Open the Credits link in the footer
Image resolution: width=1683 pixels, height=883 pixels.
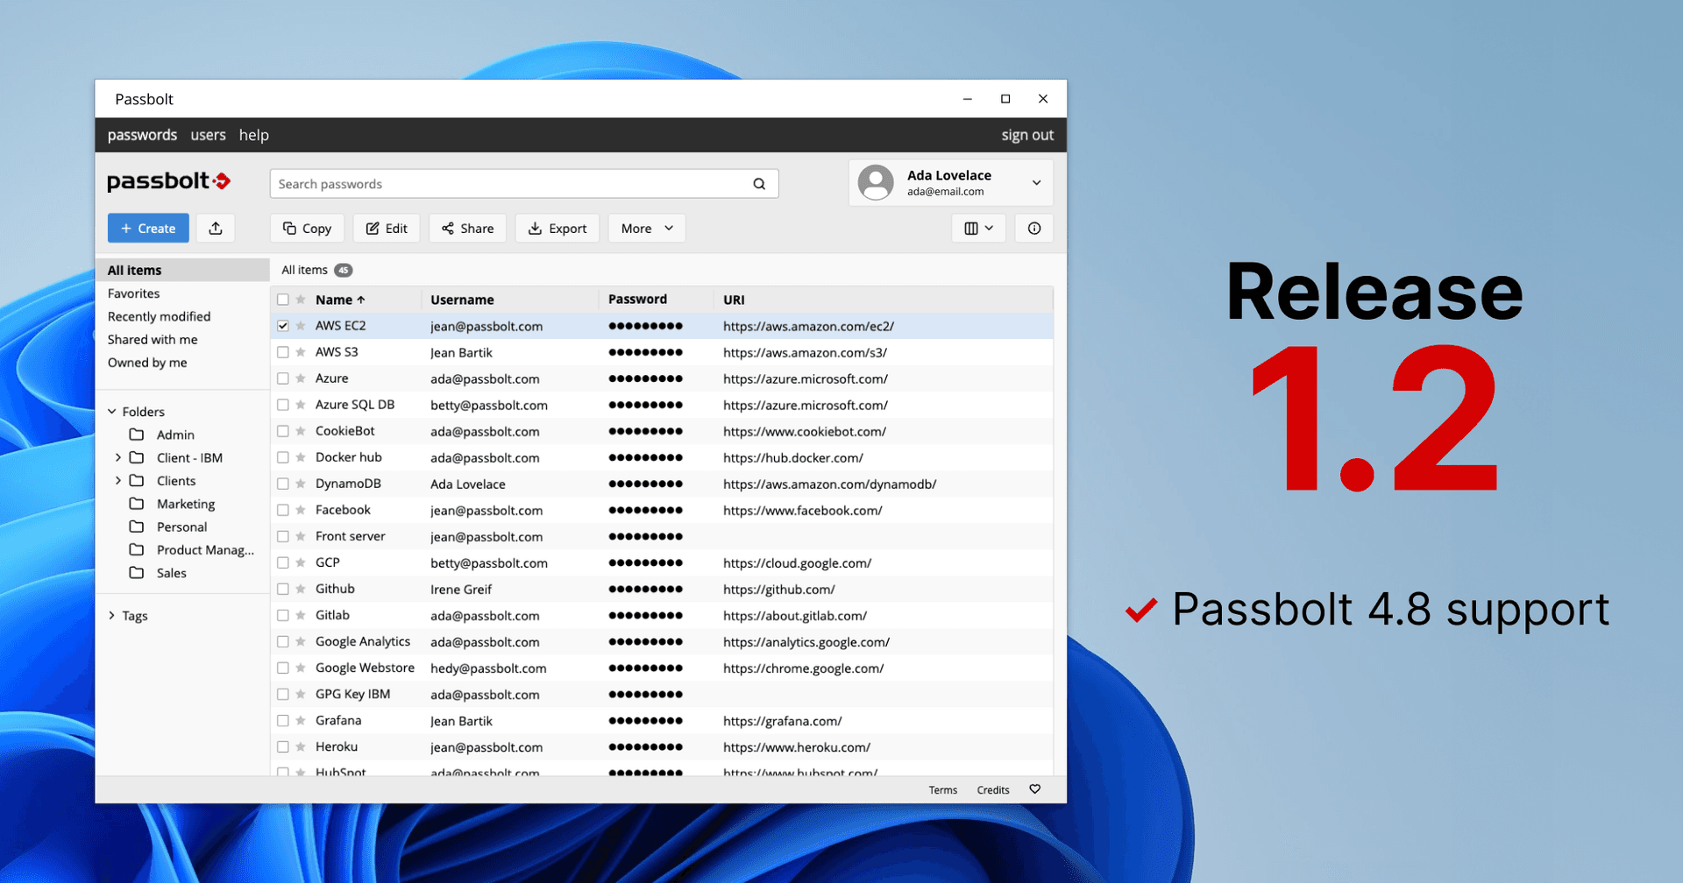(x=992, y=789)
